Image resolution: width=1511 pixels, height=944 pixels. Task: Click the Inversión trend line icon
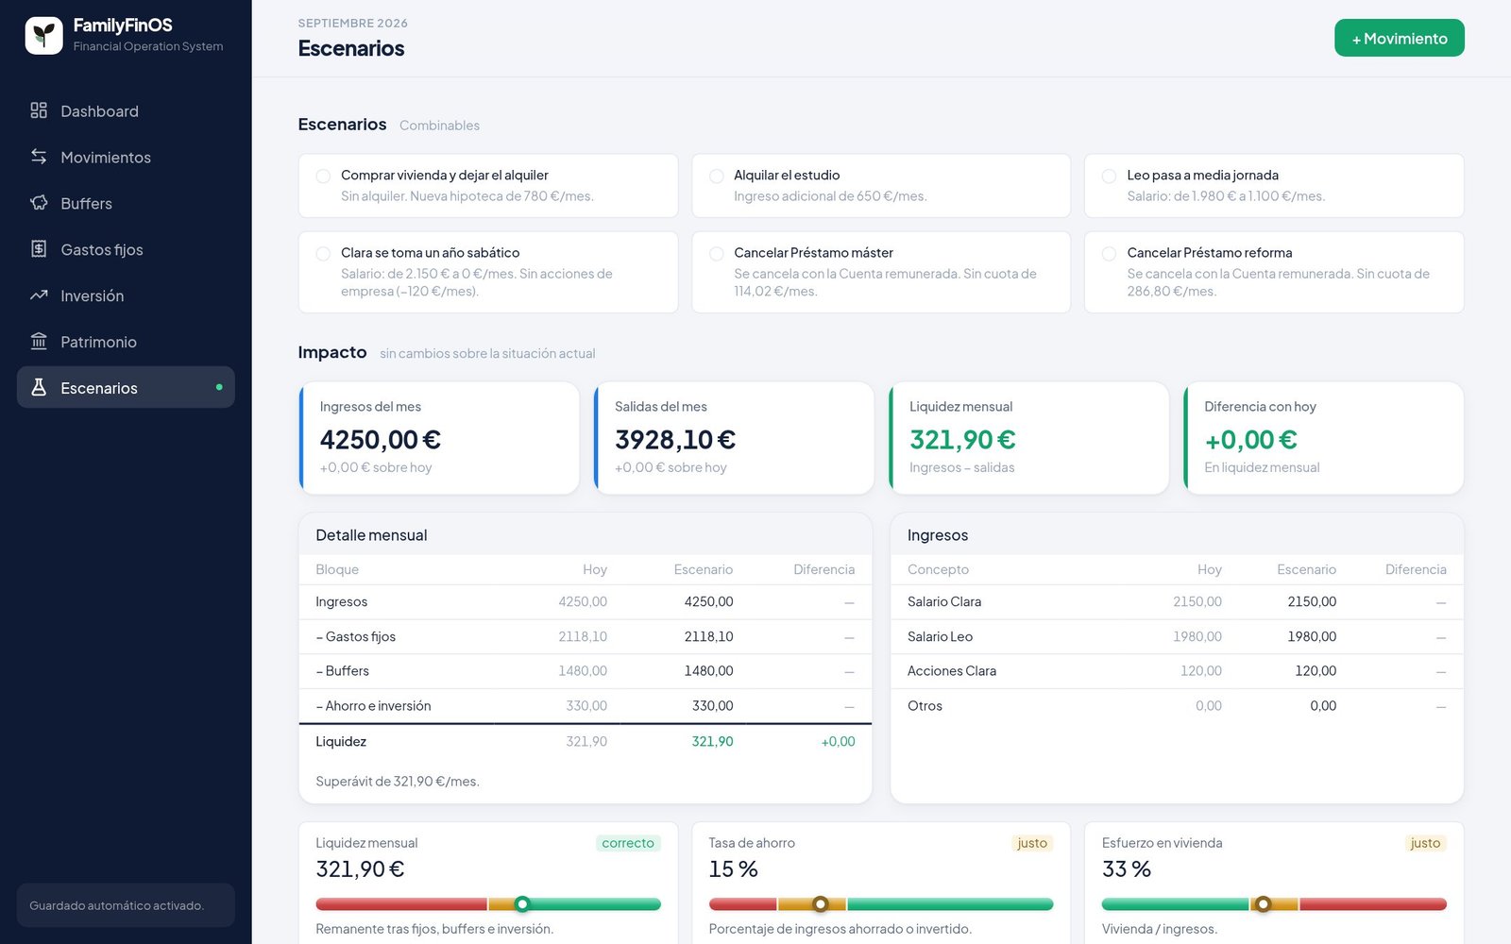39,295
